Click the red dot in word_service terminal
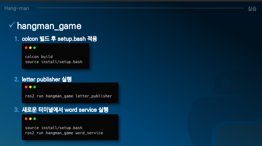Screen dimensions: 262x146 tap(26, 119)
